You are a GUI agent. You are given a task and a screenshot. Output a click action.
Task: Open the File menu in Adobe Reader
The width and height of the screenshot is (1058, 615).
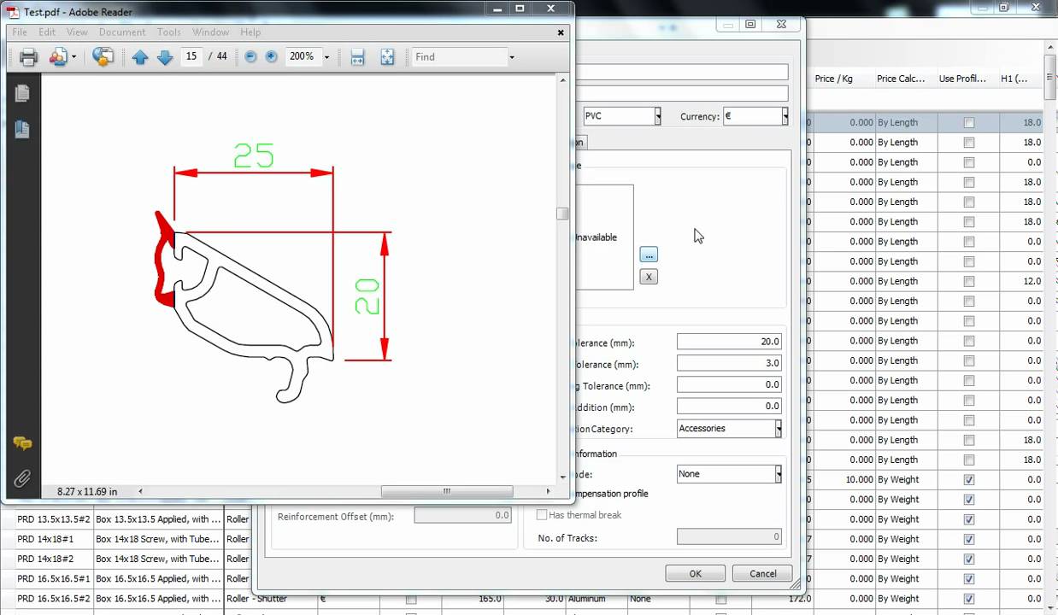tap(20, 32)
